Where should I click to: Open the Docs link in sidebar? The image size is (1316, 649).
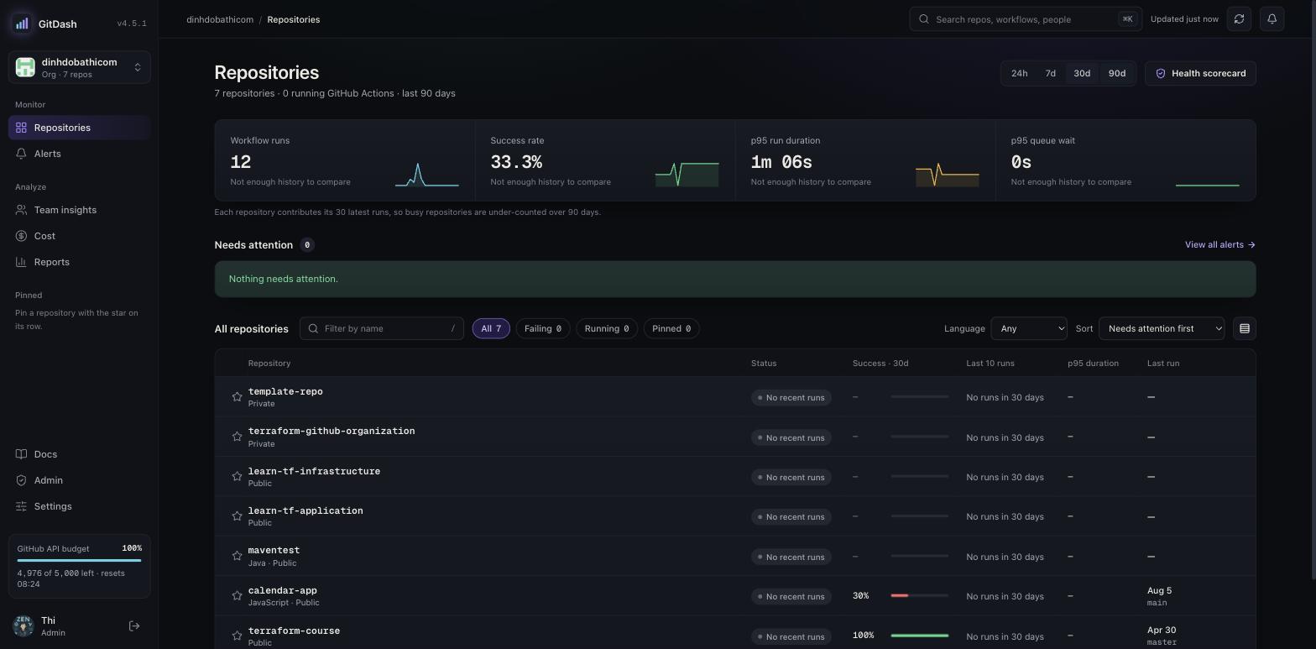(80, 454)
